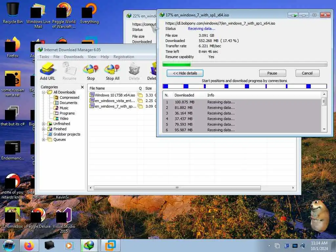
Task: Click the Stop toolbar icon
Action: (91, 72)
